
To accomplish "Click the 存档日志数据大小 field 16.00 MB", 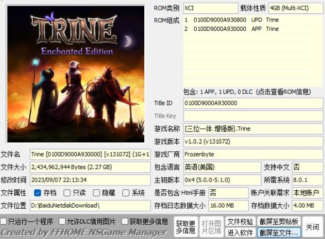I will point(228,206).
